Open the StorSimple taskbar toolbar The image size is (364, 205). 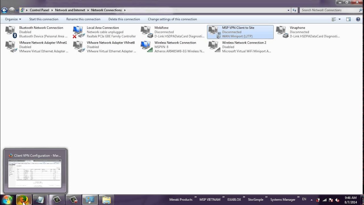(256, 200)
